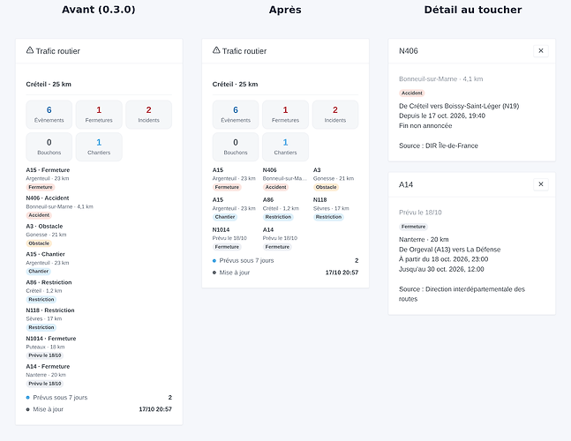571x441 pixels.
Task: Click the Fermeture badge under A15 in the Après grid
Action: (x=227, y=187)
